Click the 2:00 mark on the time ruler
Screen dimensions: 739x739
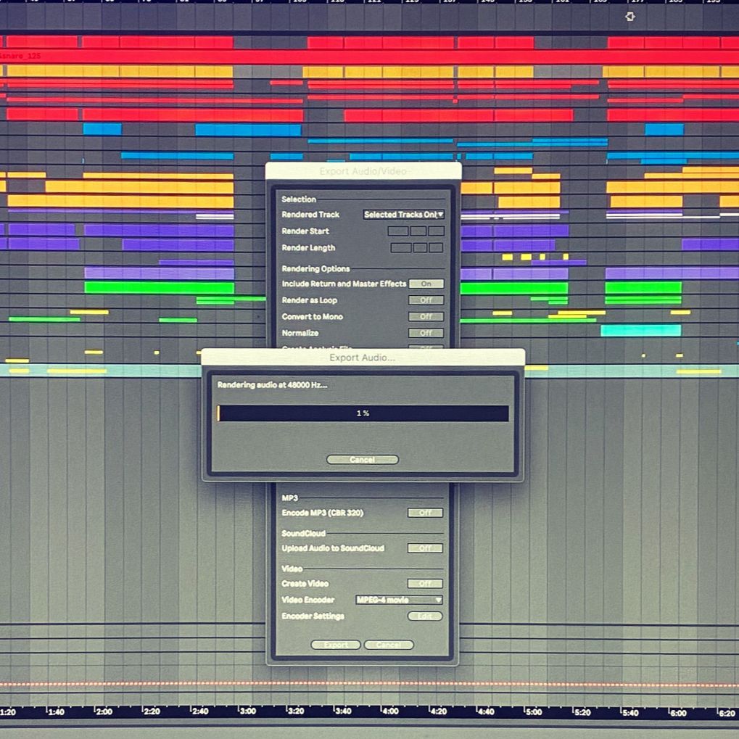click(104, 711)
